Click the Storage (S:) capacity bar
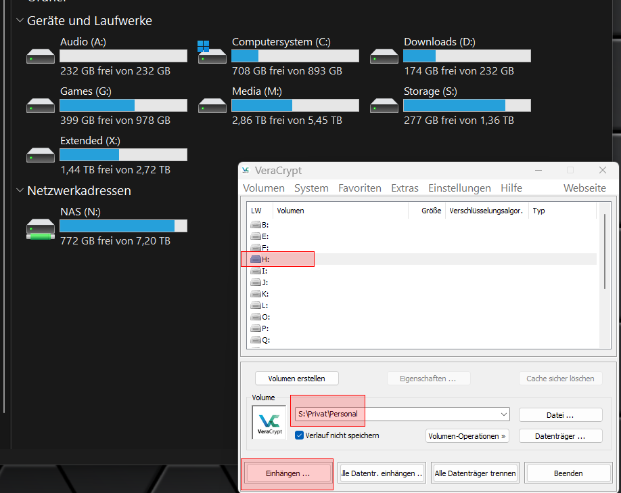Viewport: 621px width, 493px height. coord(467,105)
